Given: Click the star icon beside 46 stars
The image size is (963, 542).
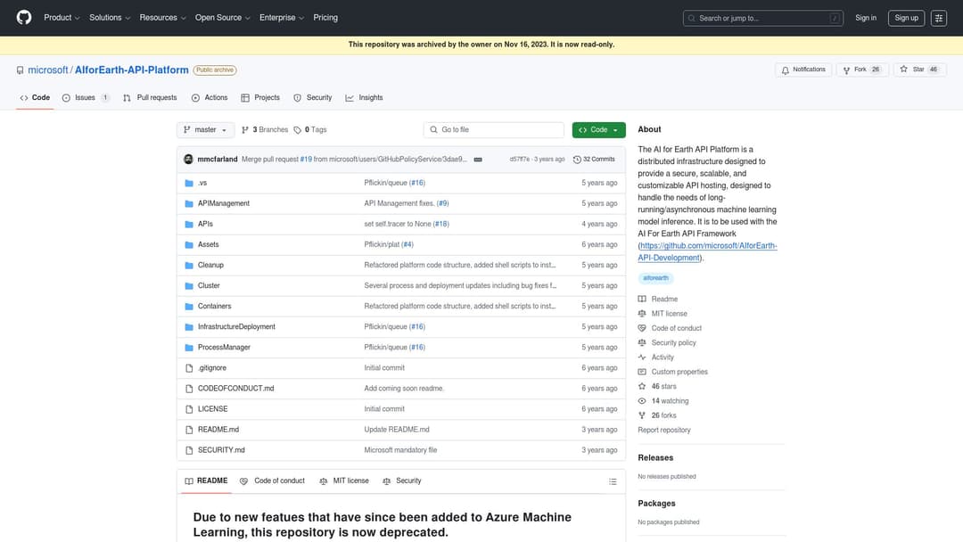Looking at the screenshot, I should (642, 386).
